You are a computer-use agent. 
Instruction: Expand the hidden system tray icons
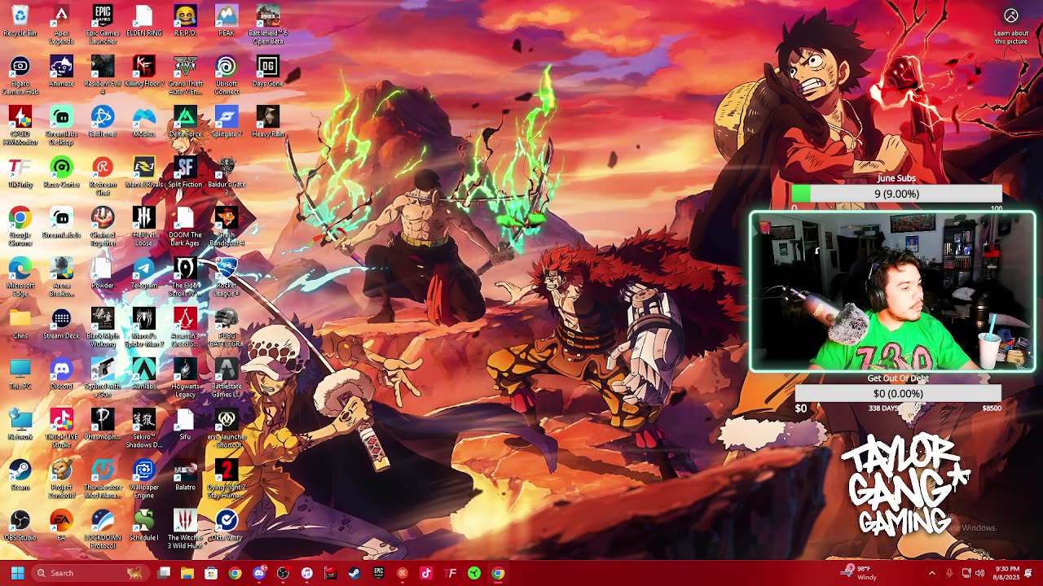pos(932,573)
